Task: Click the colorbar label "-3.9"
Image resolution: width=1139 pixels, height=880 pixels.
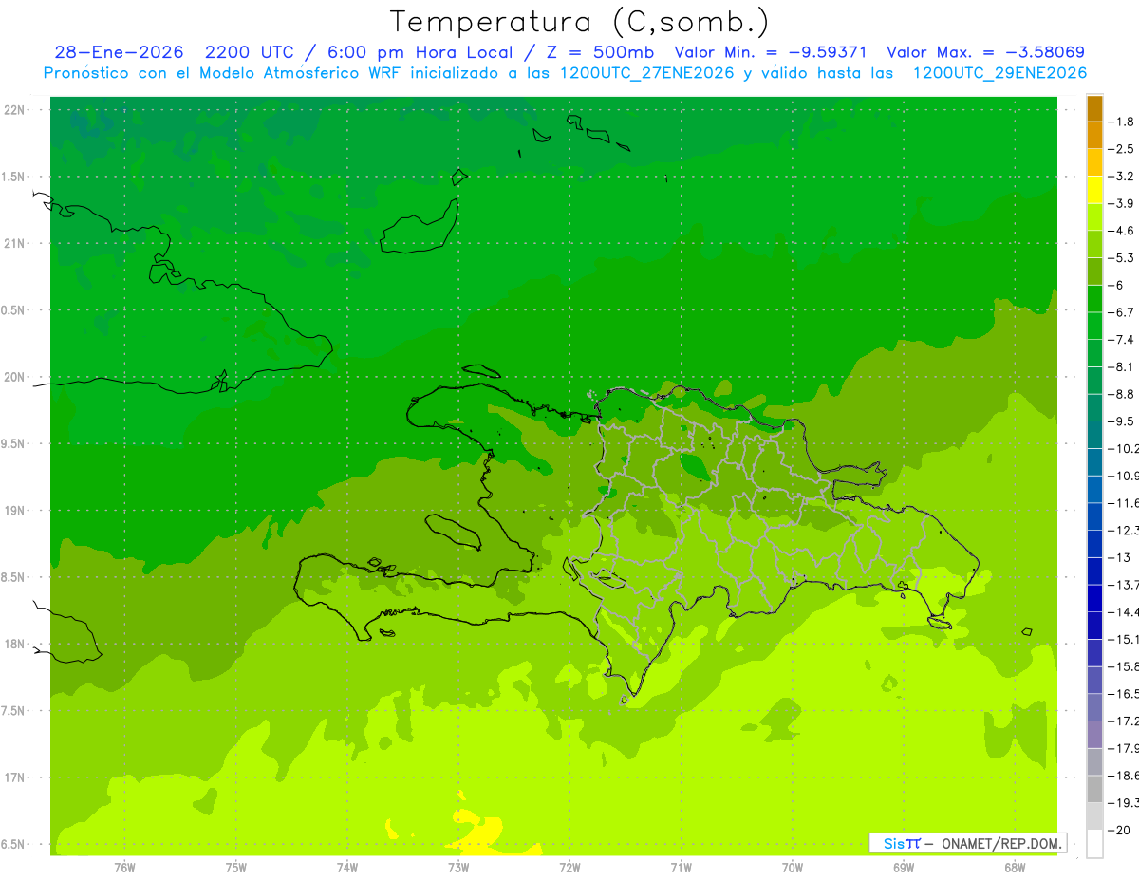Action: coord(1121,203)
